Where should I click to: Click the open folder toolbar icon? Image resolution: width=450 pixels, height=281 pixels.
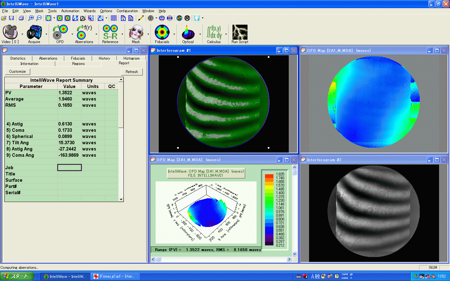4,18
